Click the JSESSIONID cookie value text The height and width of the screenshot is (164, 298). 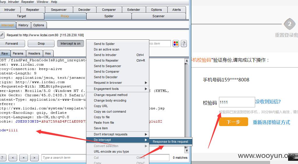click(x=64, y=121)
